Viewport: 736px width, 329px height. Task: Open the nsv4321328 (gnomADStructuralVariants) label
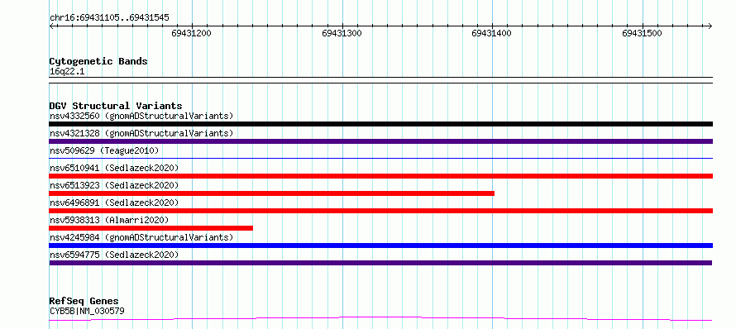click(141, 133)
